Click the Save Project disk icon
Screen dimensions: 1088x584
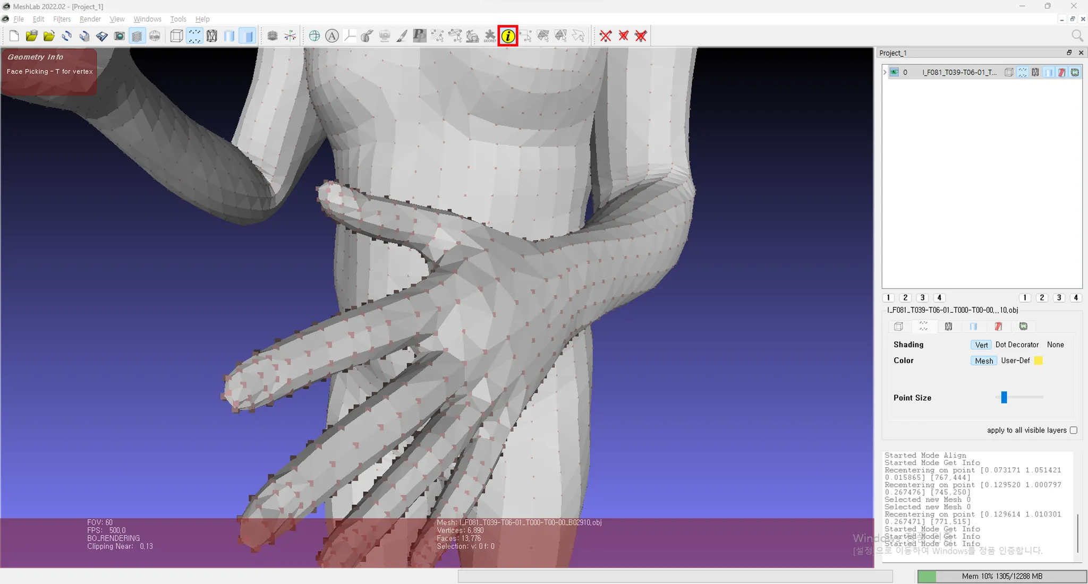[101, 36]
